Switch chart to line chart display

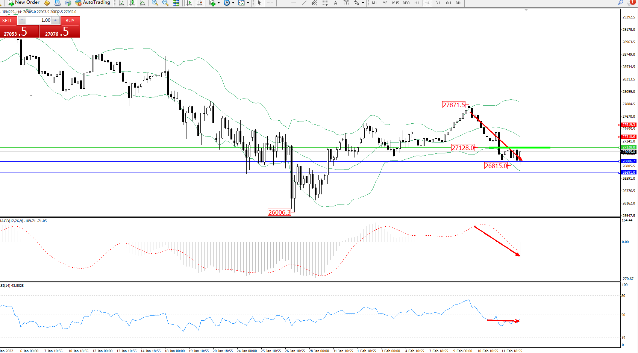[x=142, y=3]
